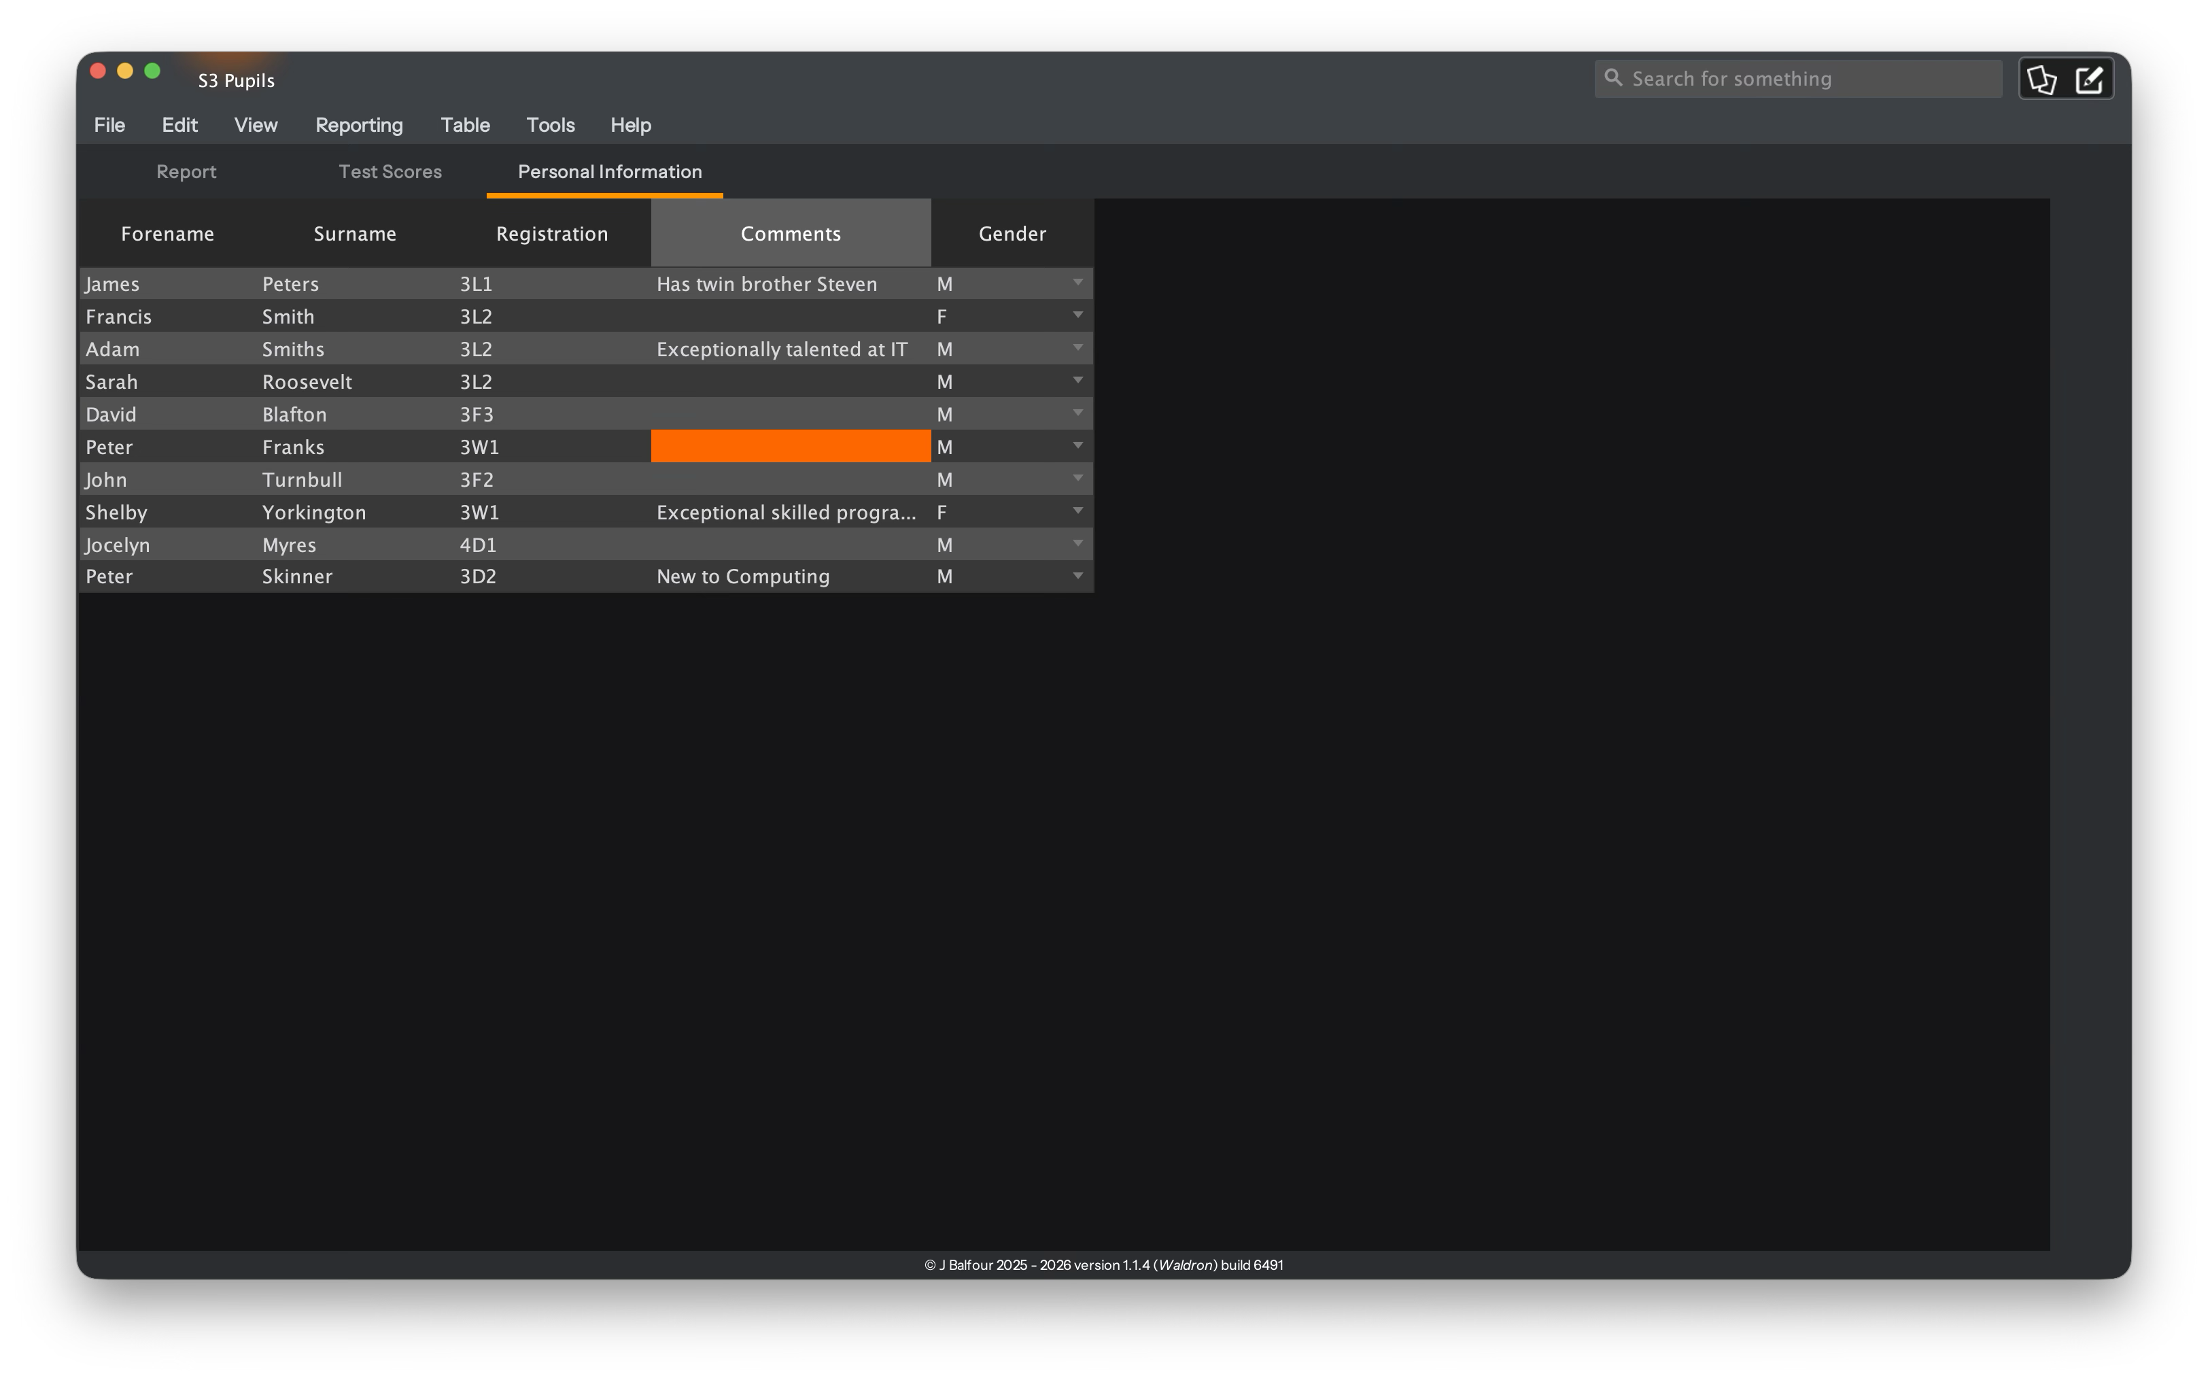Select the forename cell 'Shelby'
The image size is (2208, 1380).
click(168, 512)
